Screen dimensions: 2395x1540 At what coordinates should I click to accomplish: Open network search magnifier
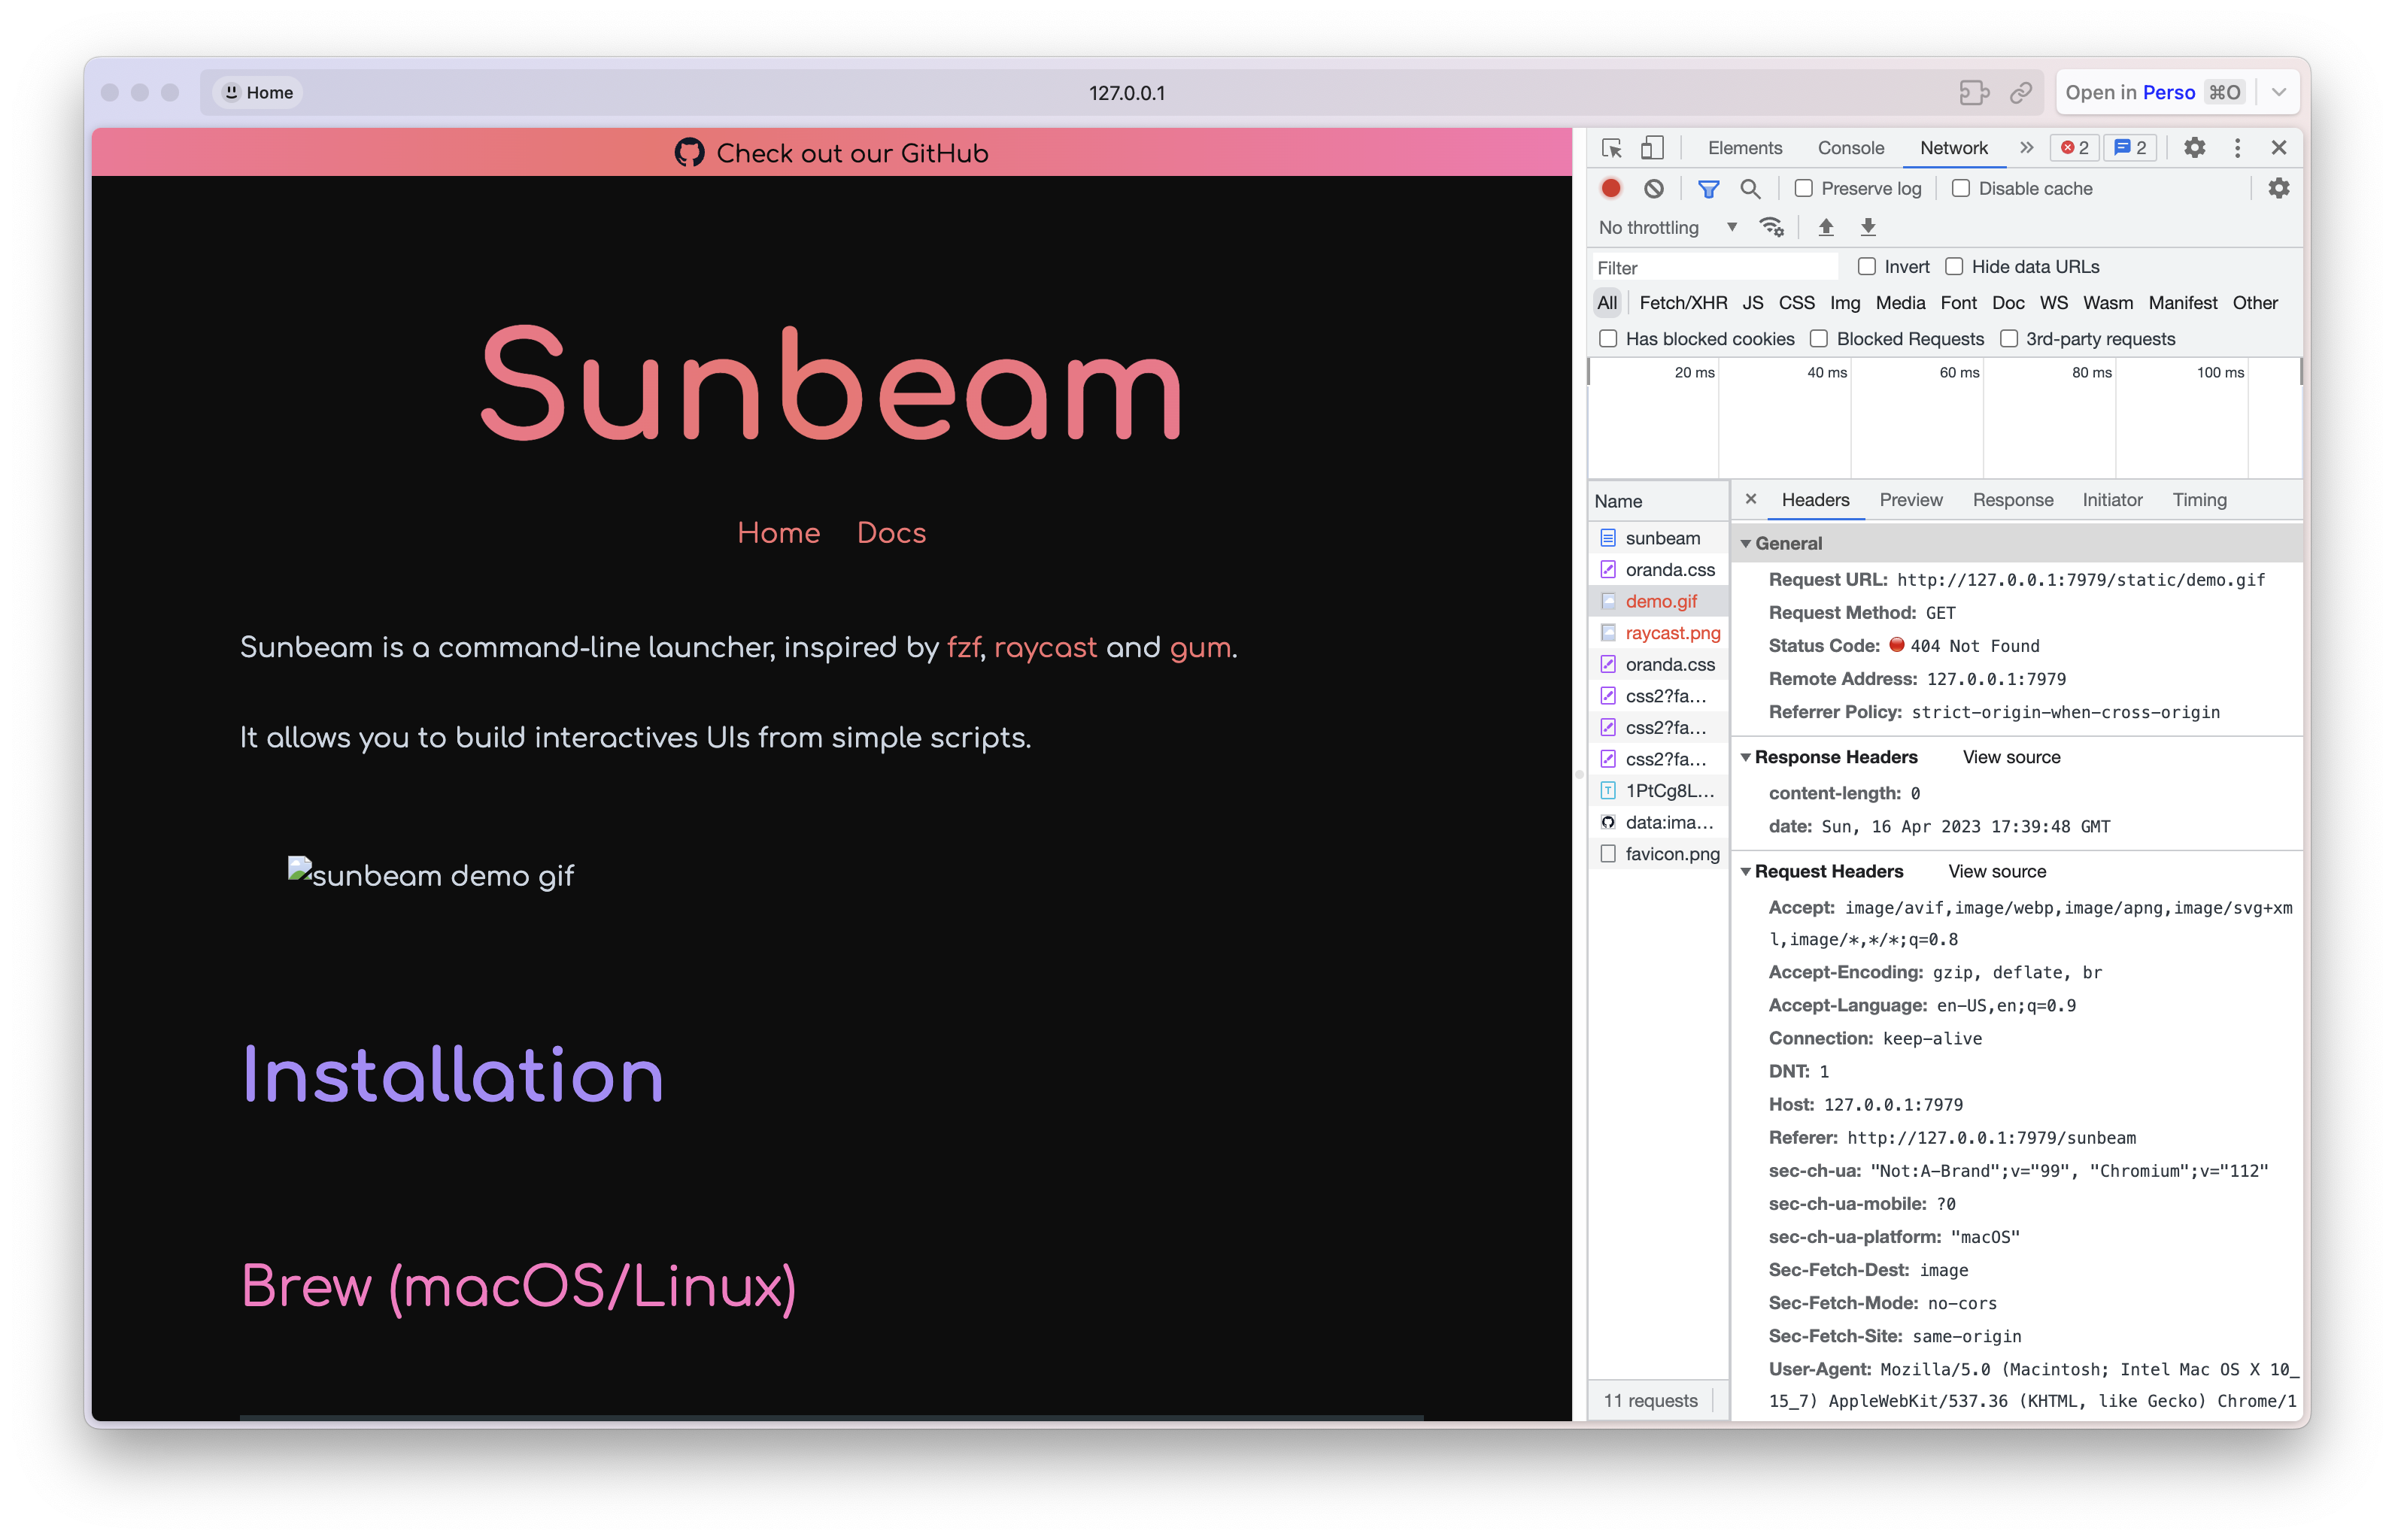click(1750, 188)
